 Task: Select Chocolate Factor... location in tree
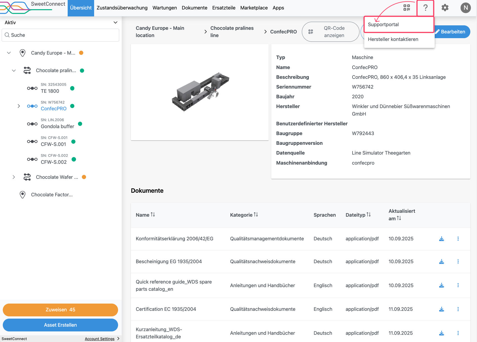[52, 195]
